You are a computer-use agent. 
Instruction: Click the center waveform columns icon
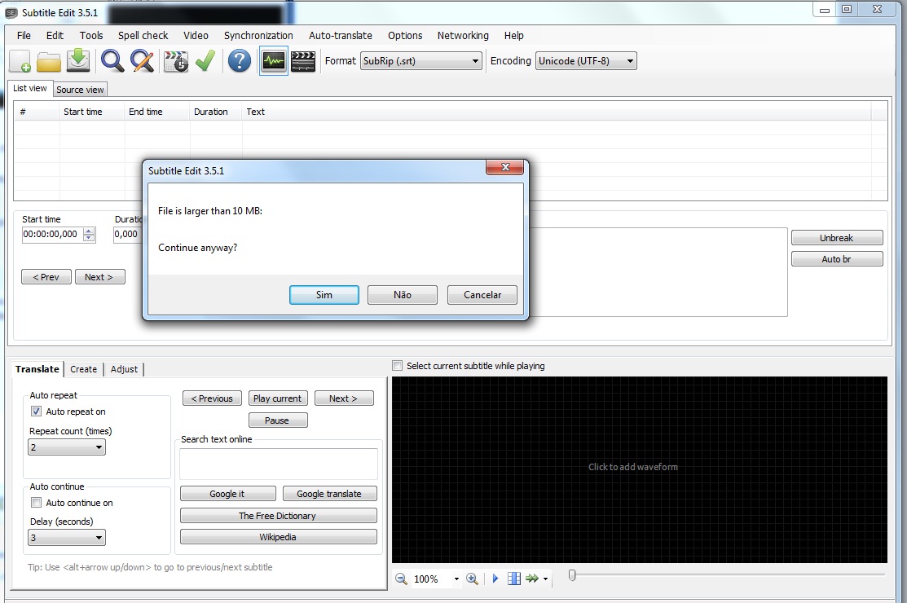[513, 578]
